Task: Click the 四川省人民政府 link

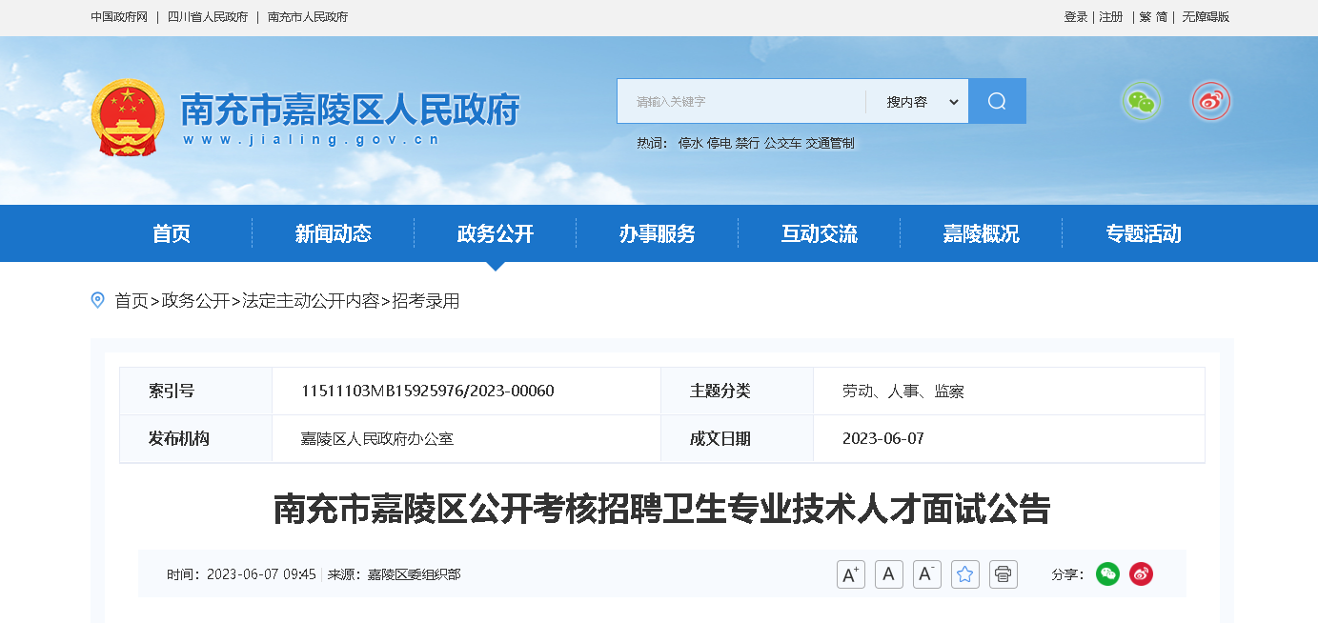Action: click(x=208, y=17)
